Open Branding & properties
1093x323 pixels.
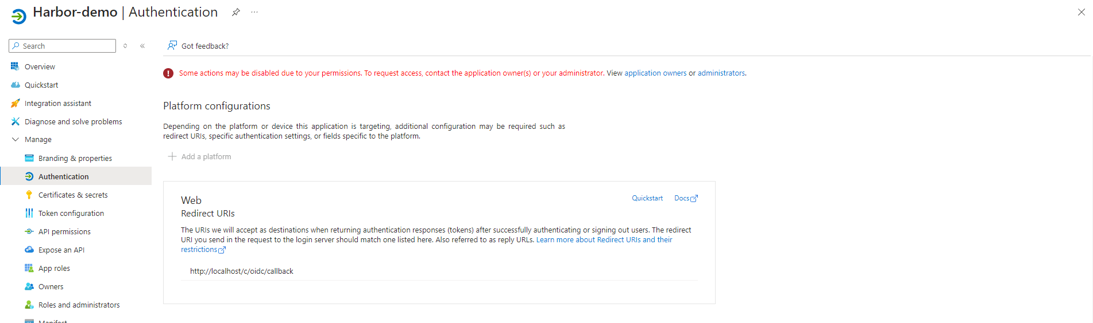[x=75, y=159]
